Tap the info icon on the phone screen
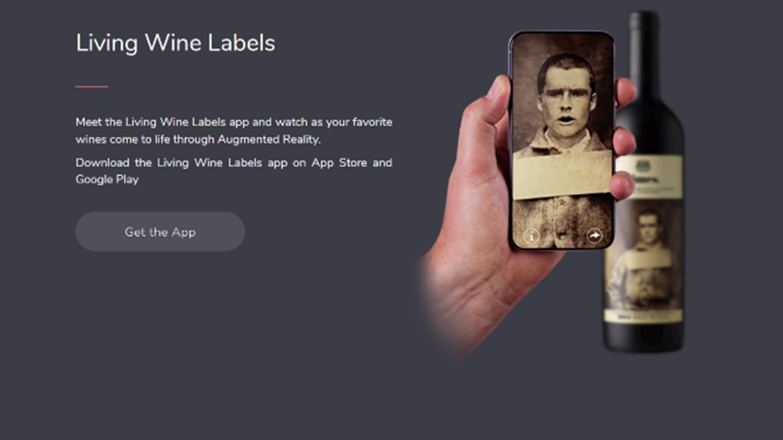 tap(532, 236)
